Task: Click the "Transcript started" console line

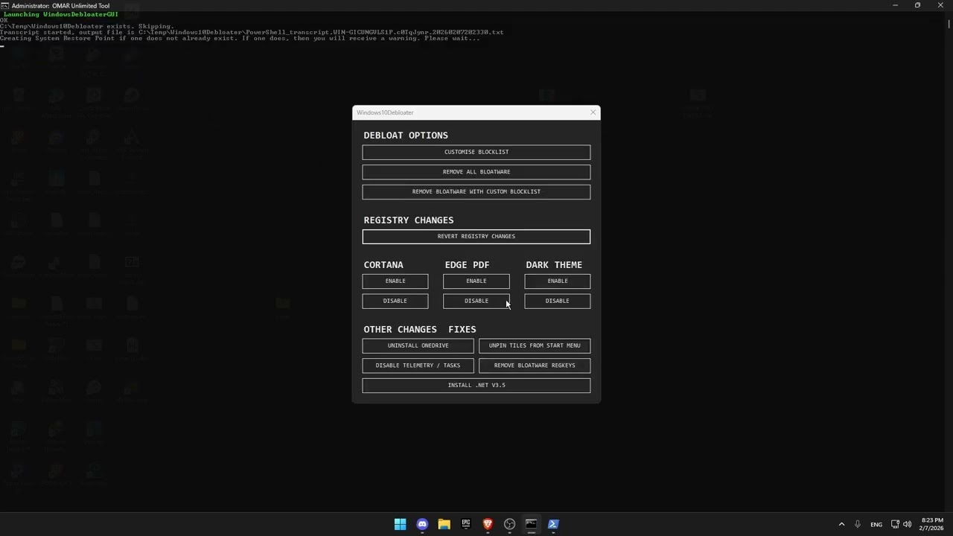Action: coord(252,32)
